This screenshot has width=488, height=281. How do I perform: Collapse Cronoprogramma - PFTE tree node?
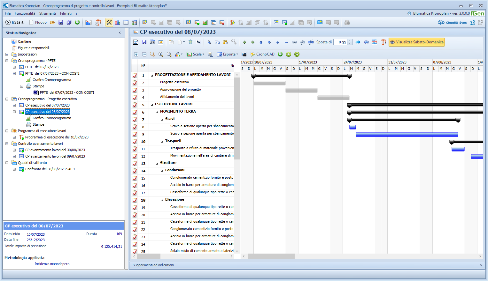point(7,61)
